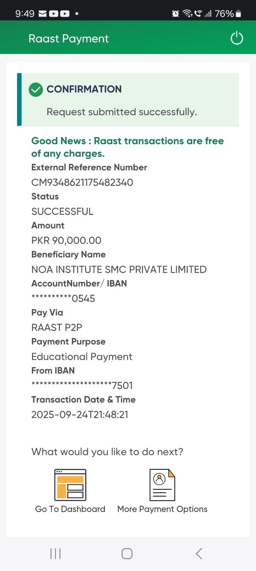Screen dimensions: 256x571
Task: Tap the power logout icon
Action: click(x=237, y=38)
